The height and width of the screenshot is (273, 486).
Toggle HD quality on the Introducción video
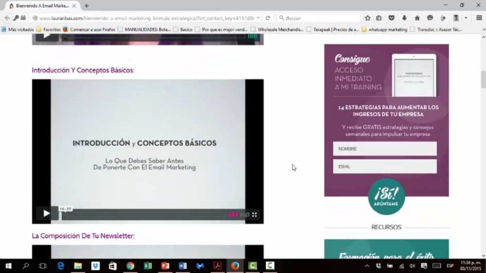244,214
